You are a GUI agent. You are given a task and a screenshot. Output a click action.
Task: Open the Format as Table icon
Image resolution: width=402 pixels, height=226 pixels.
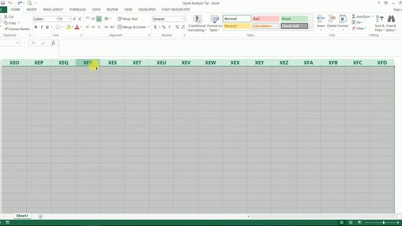215,19
